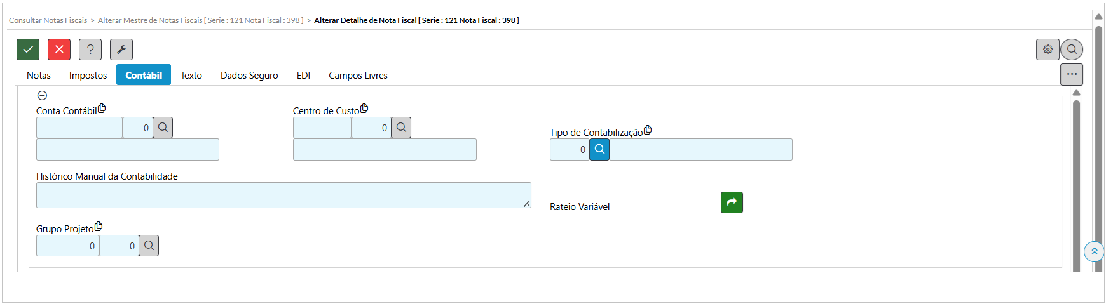Open help with the question mark icon
Screen dimensions: 1106x304
pyautogui.click(x=90, y=50)
